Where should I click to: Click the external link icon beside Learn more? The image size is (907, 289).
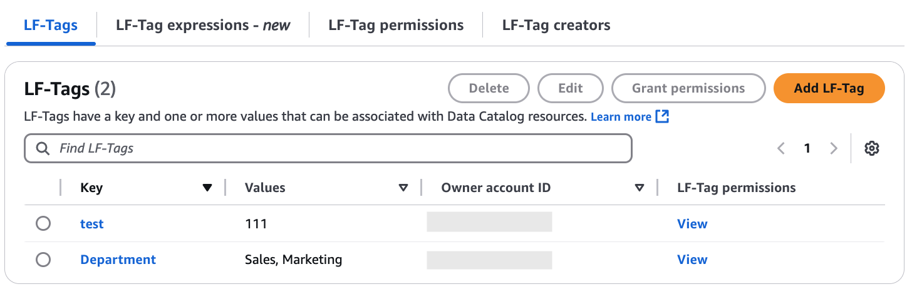[662, 116]
